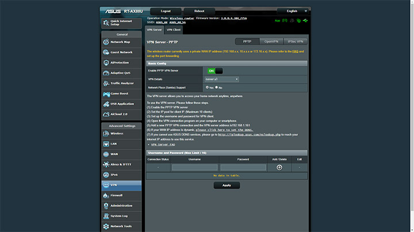414x232 pixels.
Task: Click the Logout button
Action: (x=166, y=11)
